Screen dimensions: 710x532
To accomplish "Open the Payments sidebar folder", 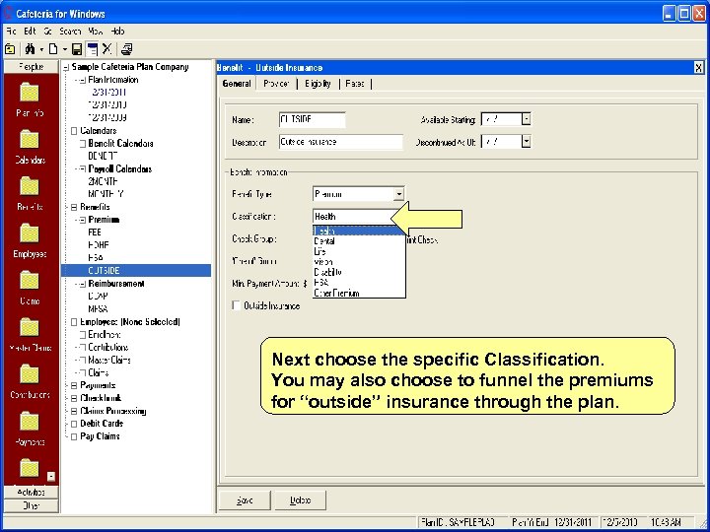I will (30, 429).
